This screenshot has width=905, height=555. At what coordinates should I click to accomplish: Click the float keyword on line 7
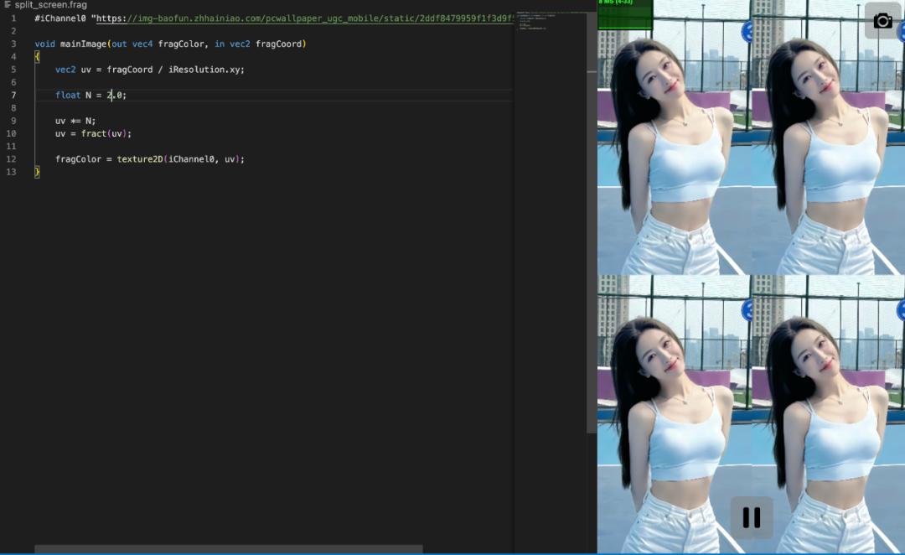pos(68,96)
